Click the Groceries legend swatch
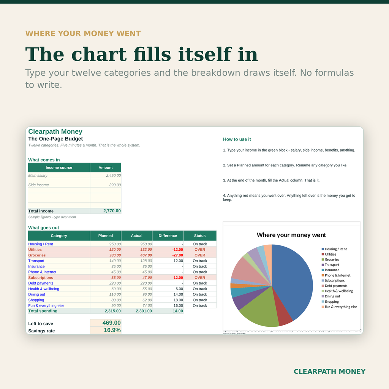 pos(323,259)
